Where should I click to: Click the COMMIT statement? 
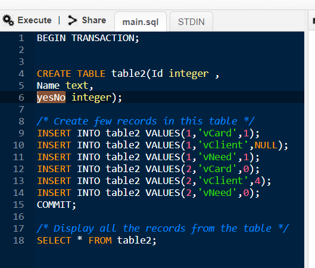click(x=57, y=205)
